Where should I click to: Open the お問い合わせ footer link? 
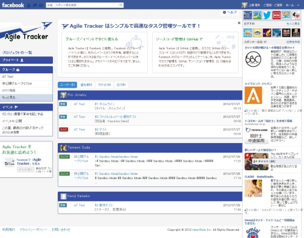61,230
